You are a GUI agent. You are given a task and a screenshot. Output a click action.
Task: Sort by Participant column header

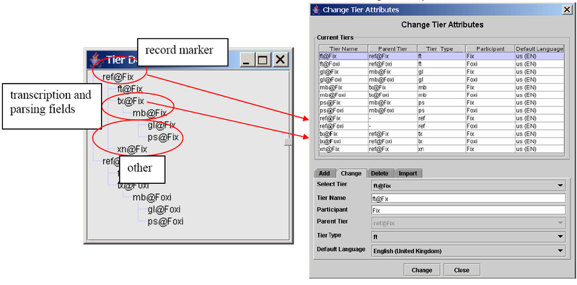tap(490, 48)
